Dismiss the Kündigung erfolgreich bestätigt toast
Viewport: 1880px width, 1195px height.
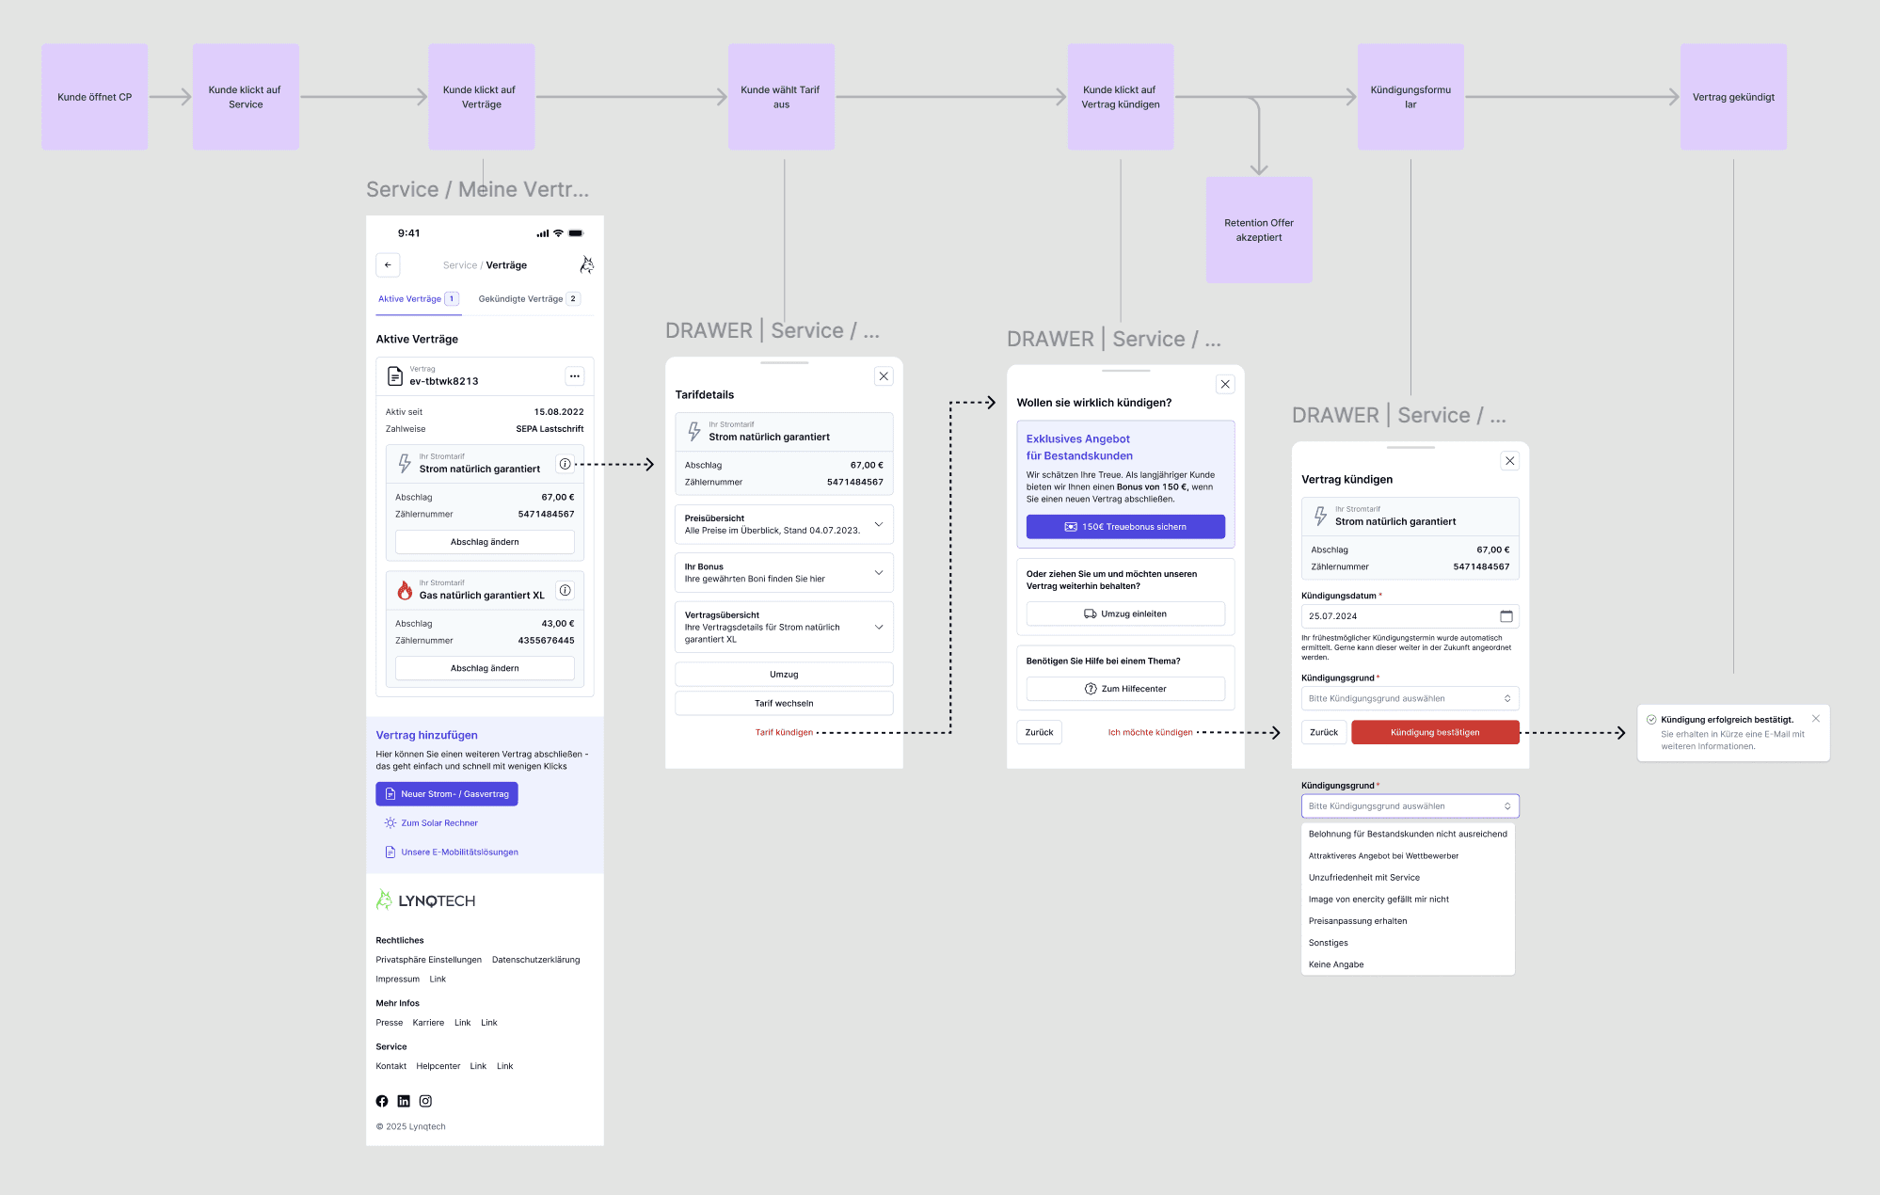[1815, 719]
